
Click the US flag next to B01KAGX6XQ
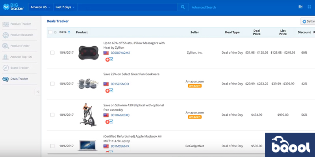coord(106,115)
